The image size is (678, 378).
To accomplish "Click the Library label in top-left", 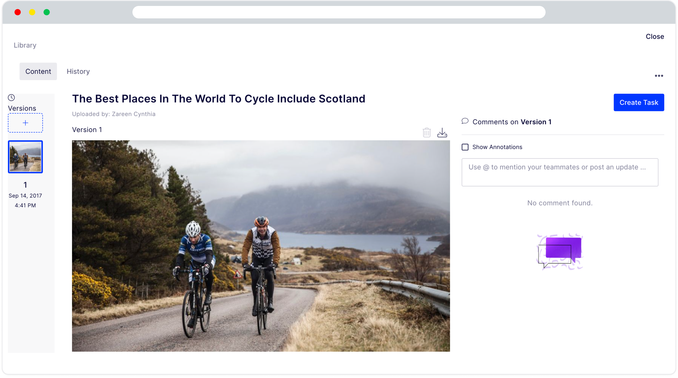I will (x=25, y=45).
